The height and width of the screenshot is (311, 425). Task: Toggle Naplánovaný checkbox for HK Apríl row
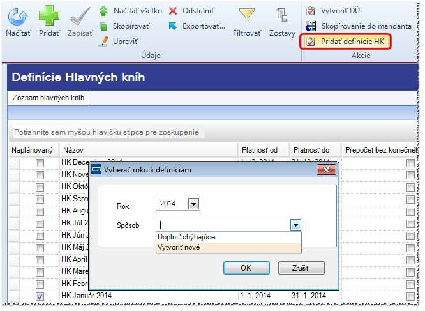40,260
